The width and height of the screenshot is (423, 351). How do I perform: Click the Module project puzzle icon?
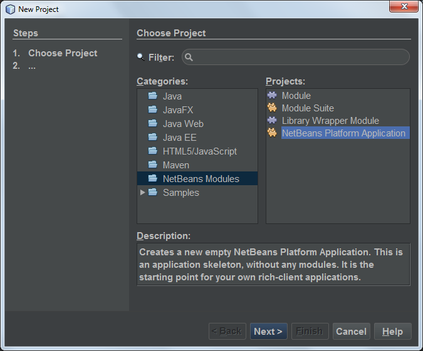click(272, 96)
